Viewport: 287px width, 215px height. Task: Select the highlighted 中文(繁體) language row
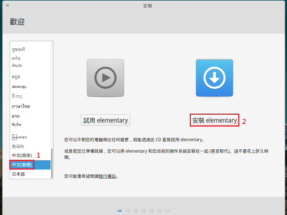pos(30,165)
